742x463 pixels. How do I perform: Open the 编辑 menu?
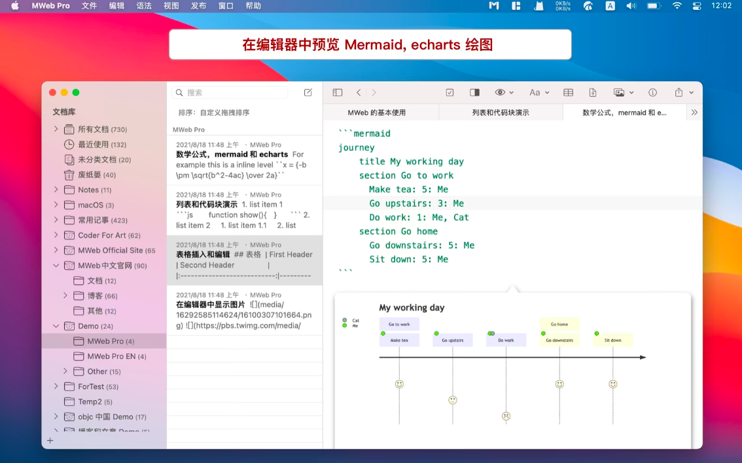coord(116,6)
